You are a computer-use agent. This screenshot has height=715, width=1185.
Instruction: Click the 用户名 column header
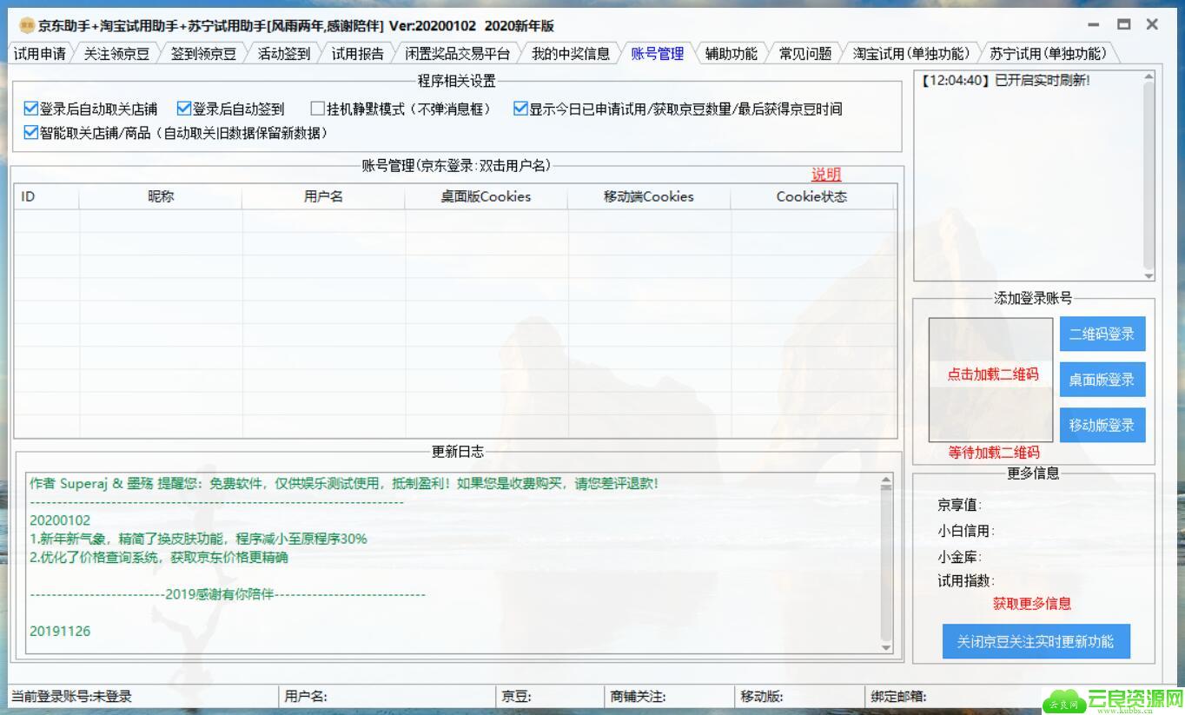pos(323,196)
